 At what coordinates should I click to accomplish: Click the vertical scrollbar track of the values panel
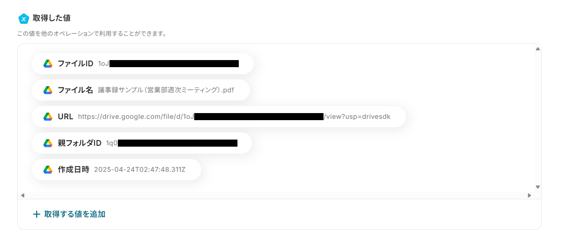pyautogui.click(x=538, y=118)
